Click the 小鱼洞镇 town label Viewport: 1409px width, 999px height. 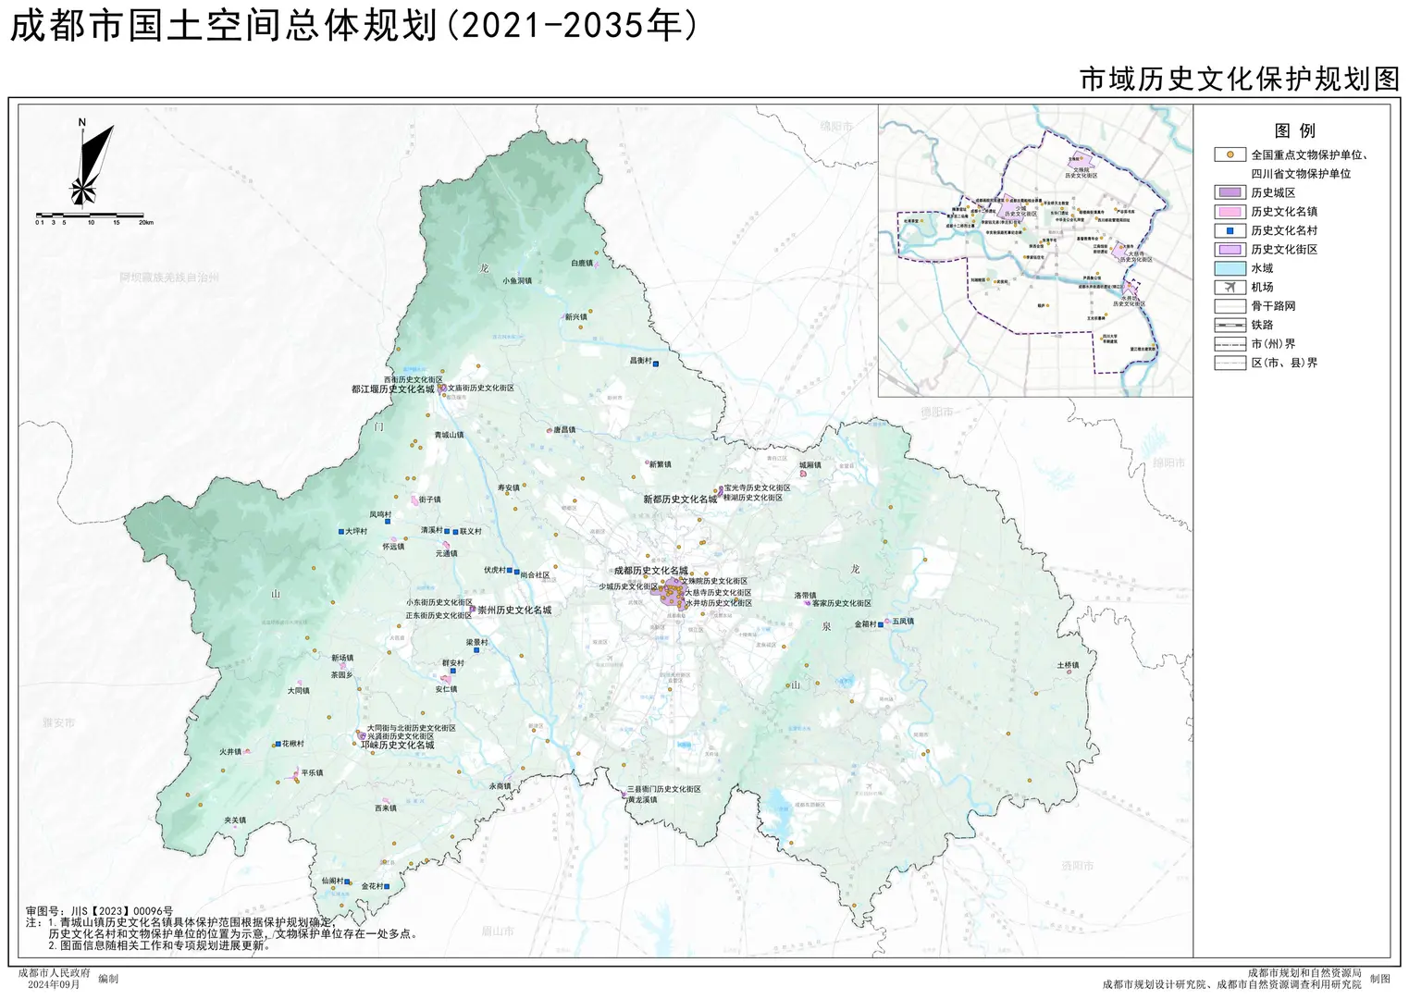click(517, 281)
